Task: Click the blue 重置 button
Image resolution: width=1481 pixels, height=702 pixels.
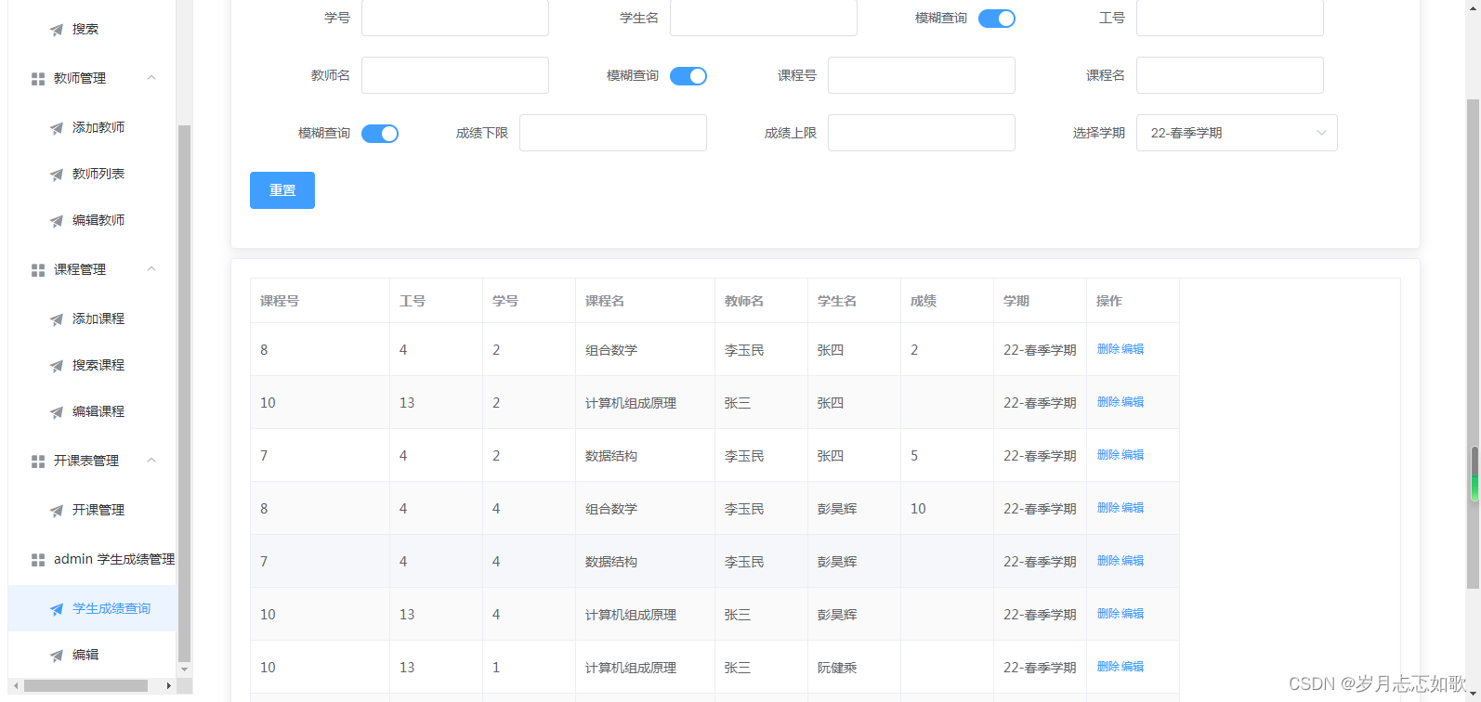Action: coord(282,190)
